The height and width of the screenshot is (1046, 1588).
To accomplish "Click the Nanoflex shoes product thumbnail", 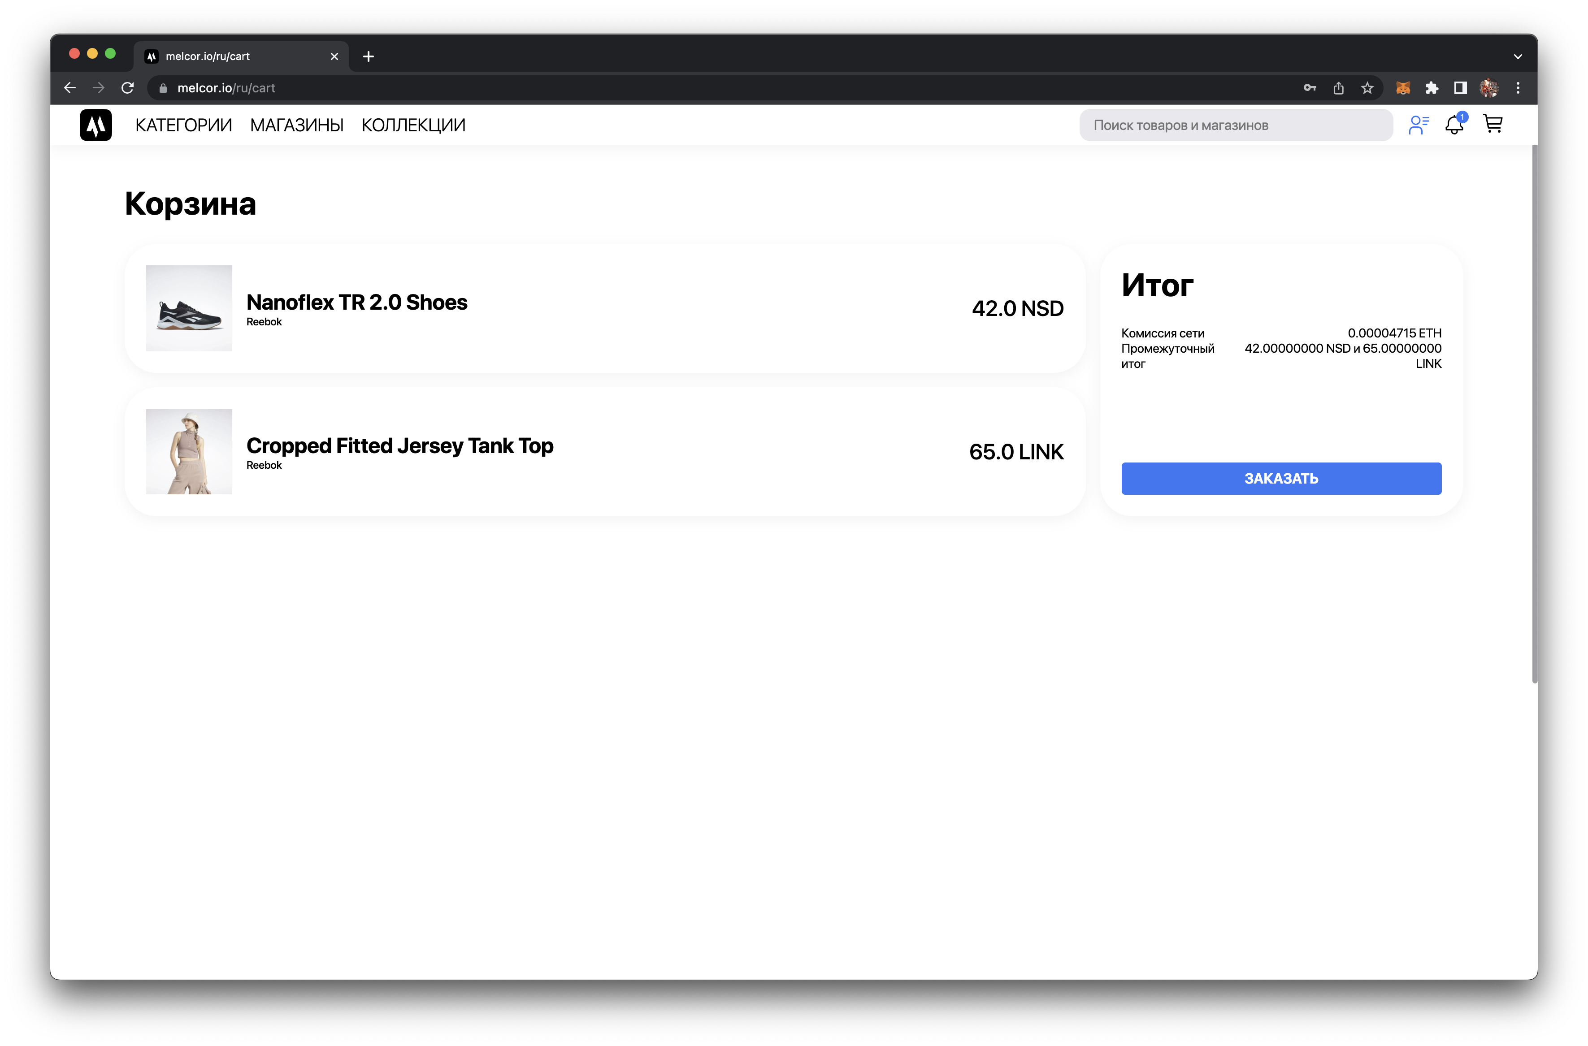I will click(x=190, y=308).
